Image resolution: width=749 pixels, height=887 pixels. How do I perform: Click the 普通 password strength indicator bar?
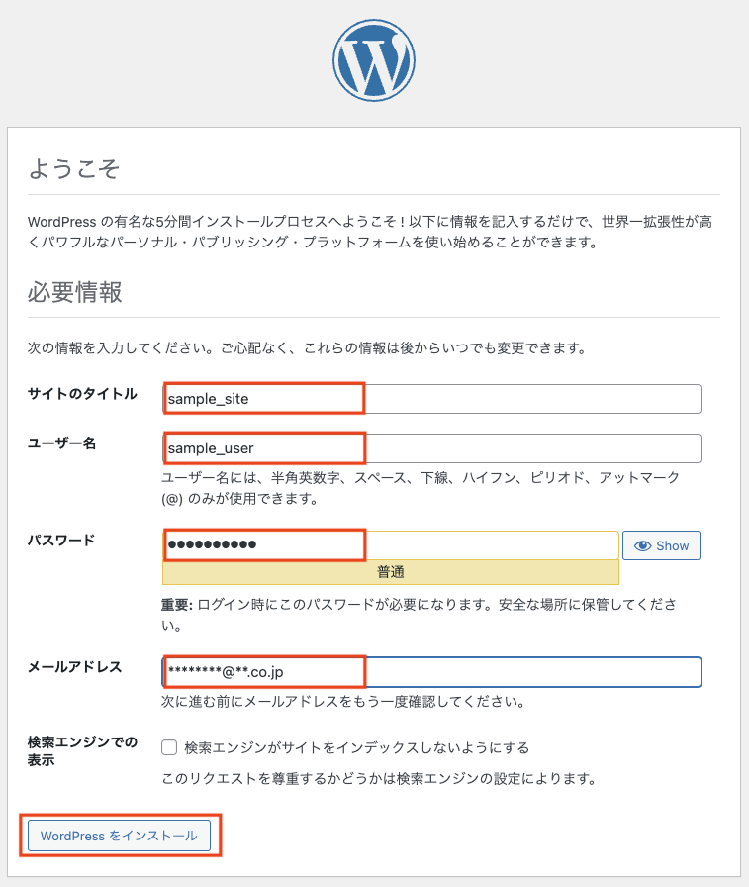click(391, 572)
